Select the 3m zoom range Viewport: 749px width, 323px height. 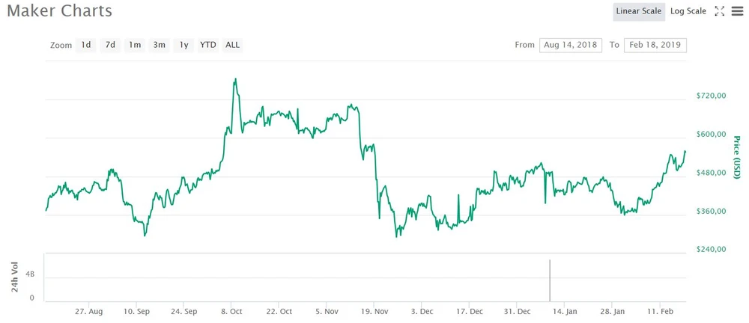click(x=160, y=45)
